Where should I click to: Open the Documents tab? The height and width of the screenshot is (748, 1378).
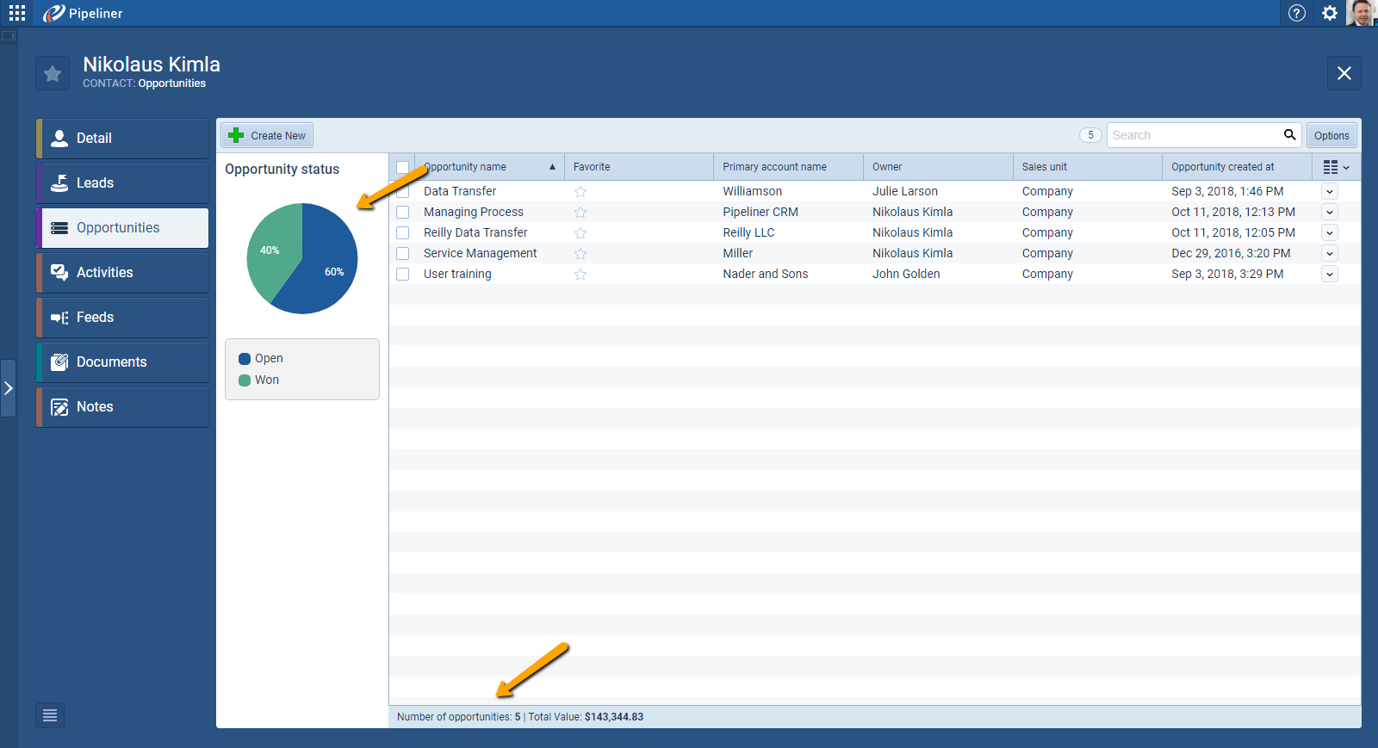pyautogui.click(x=122, y=362)
